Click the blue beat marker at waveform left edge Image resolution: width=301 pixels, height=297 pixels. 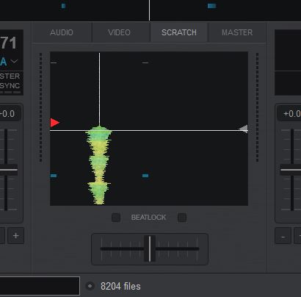pos(54,176)
